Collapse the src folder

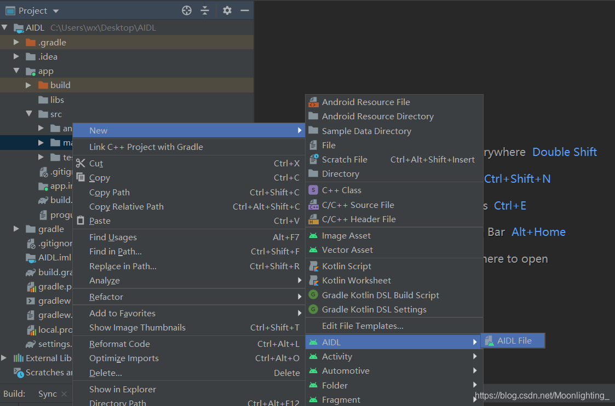[28, 114]
